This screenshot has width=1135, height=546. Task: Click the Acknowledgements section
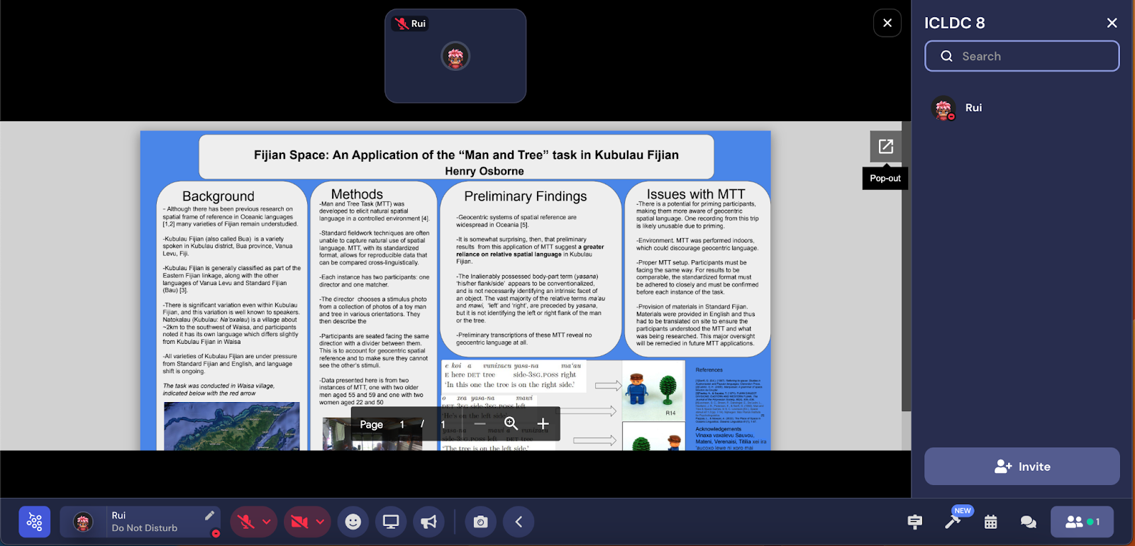click(729, 438)
